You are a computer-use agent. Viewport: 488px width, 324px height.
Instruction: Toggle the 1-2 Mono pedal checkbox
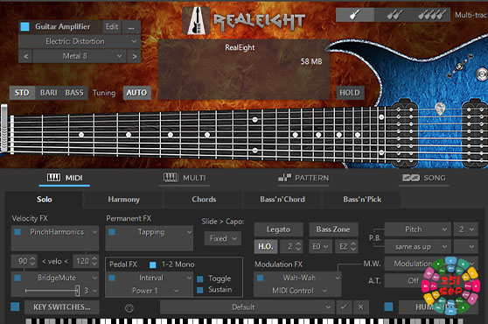[152, 264]
